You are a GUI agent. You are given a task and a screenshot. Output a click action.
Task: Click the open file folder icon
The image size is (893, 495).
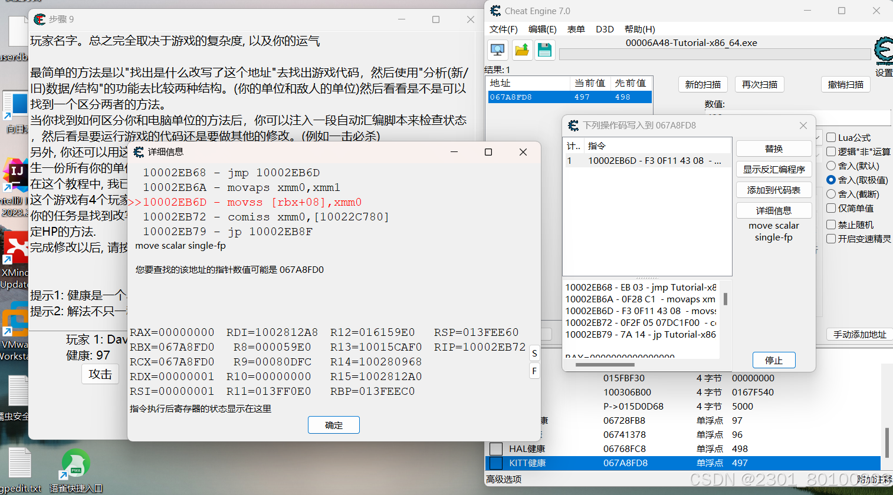(522, 50)
